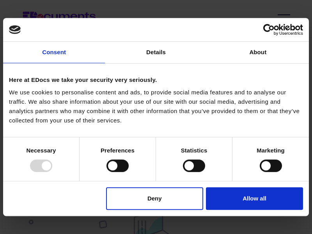Image resolution: width=312 pixels, height=234 pixels.
Task: Click the Allow all button
Action: (x=254, y=199)
